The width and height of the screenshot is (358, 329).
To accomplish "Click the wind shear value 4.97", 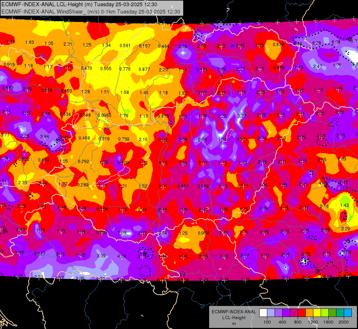I will (321, 136).
